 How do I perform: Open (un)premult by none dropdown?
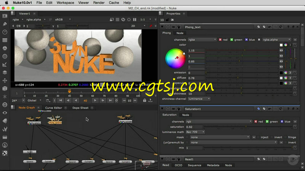point(234,142)
